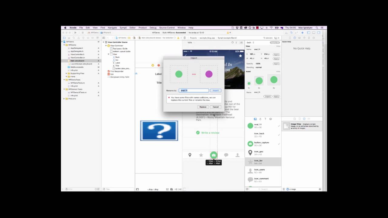The image size is (388, 218).
Task: Open the Wi-Fi status menu
Action: coord(271,28)
